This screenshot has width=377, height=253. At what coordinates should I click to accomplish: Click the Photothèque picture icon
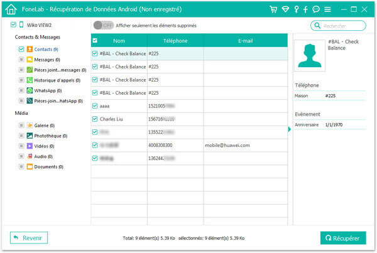tap(30, 136)
